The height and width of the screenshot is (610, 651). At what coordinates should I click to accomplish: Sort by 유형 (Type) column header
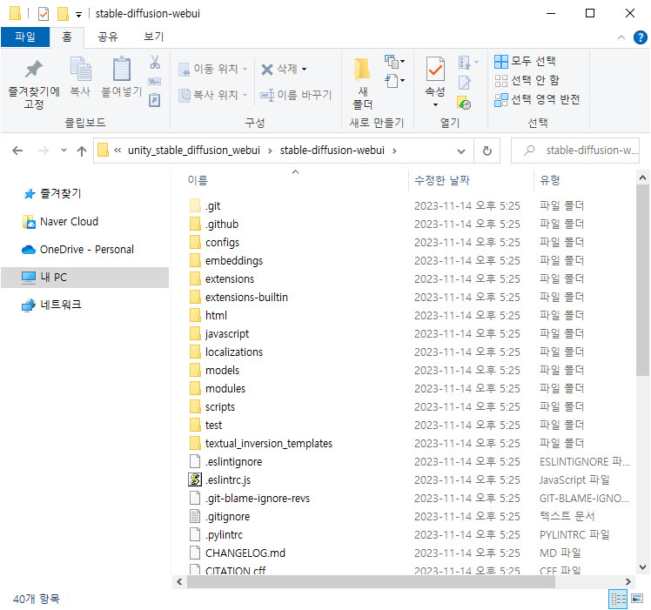pos(549,180)
